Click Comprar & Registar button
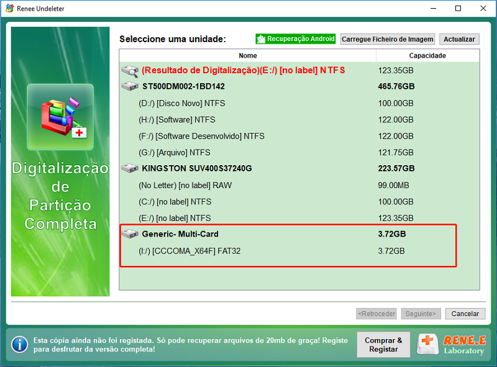The image size is (497, 367). point(383,345)
